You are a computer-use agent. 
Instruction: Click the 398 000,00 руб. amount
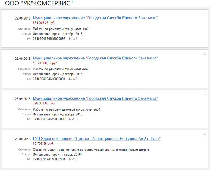[x=44, y=103]
